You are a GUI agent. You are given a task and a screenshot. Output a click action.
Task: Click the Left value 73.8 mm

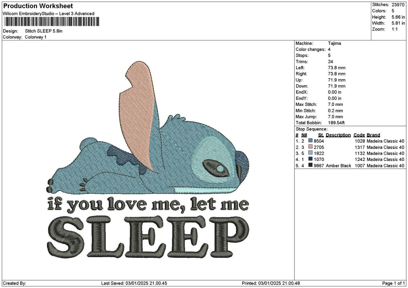point(337,68)
